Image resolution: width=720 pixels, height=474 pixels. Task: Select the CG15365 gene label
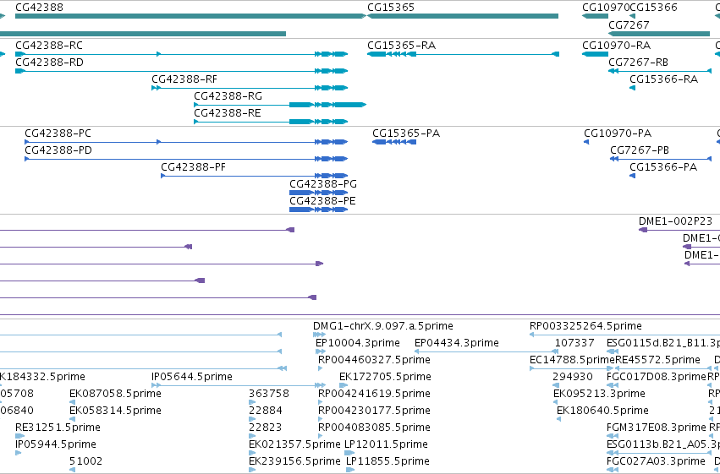[391, 8]
